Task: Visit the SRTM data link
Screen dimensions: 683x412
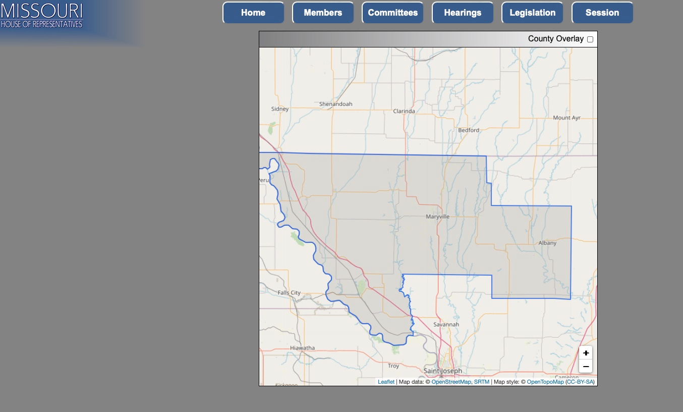Action: click(482, 382)
